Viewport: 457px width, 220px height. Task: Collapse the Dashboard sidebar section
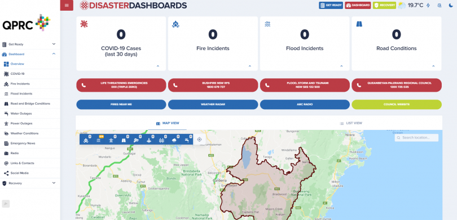[30, 54]
